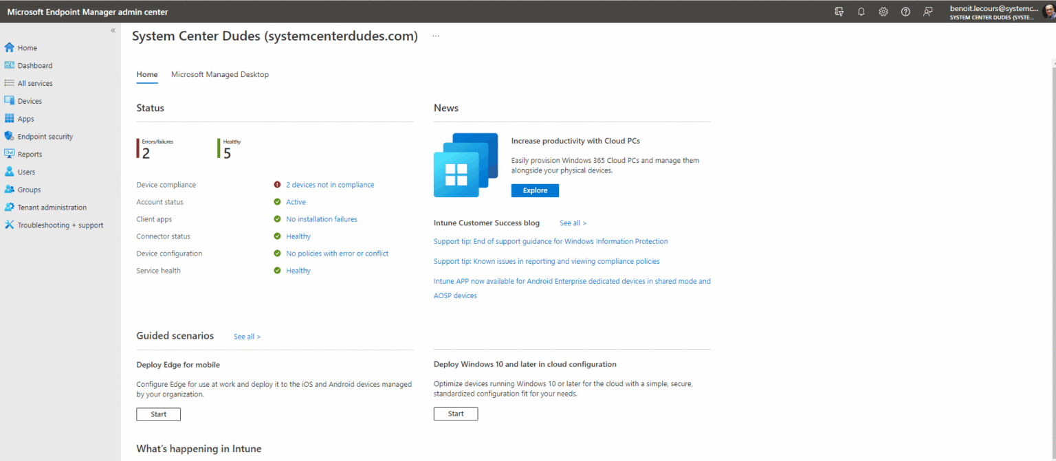Start the Deploy Edge for mobile scenario
This screenshot has height=461, width=1056.
click(x=158, y=414)
